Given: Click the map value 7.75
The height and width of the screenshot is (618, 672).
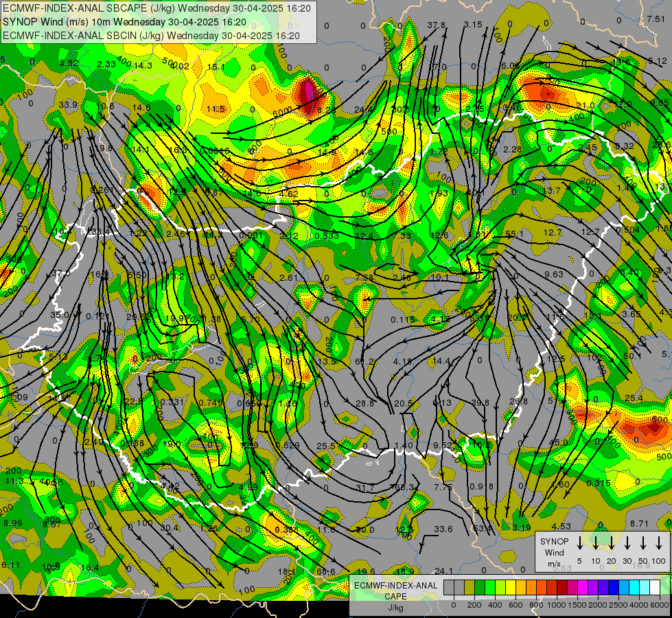Looking at the screenshot, I should 443,488.
